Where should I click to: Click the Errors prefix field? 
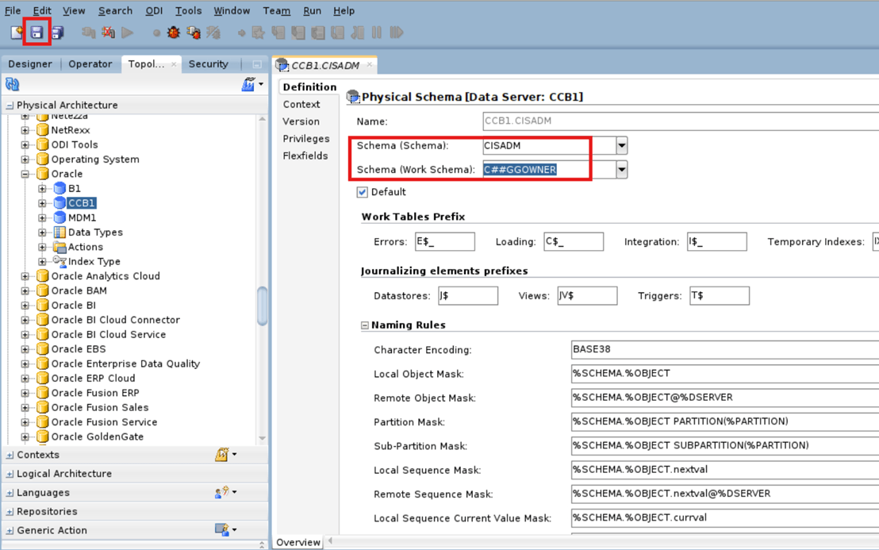click(x=444, y=241)
